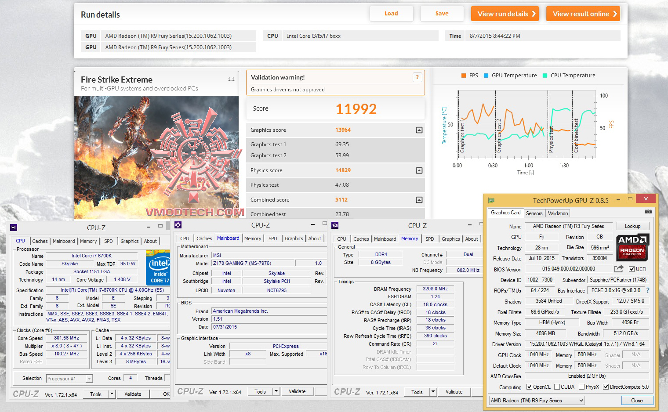Viewport: 668px width, 412px height.
Task: Open View run details
Action: coord(505,14)
